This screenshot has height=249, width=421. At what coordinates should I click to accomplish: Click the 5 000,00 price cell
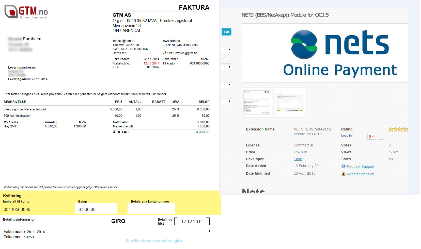coord(116,109)
